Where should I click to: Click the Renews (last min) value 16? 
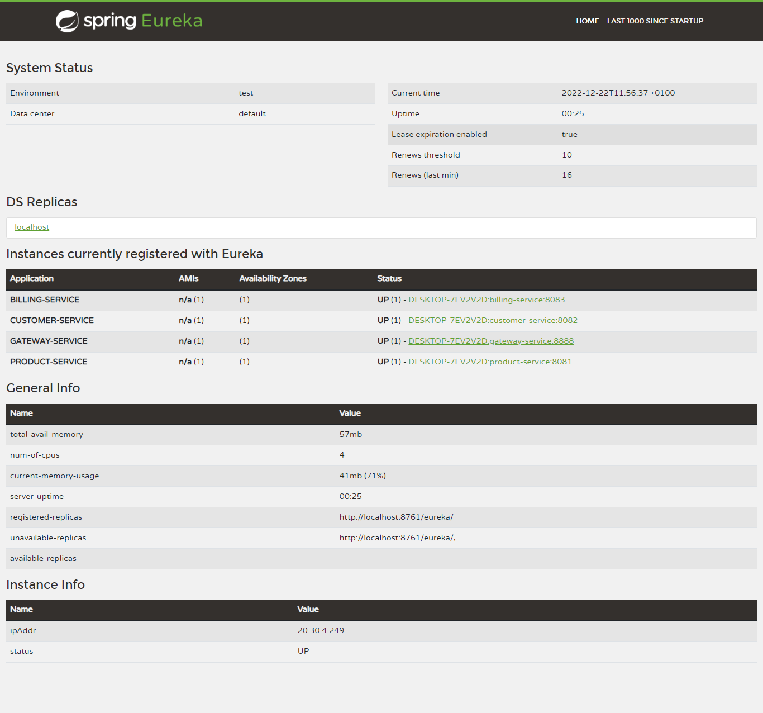pyautogui.click(x=567, y=175)
